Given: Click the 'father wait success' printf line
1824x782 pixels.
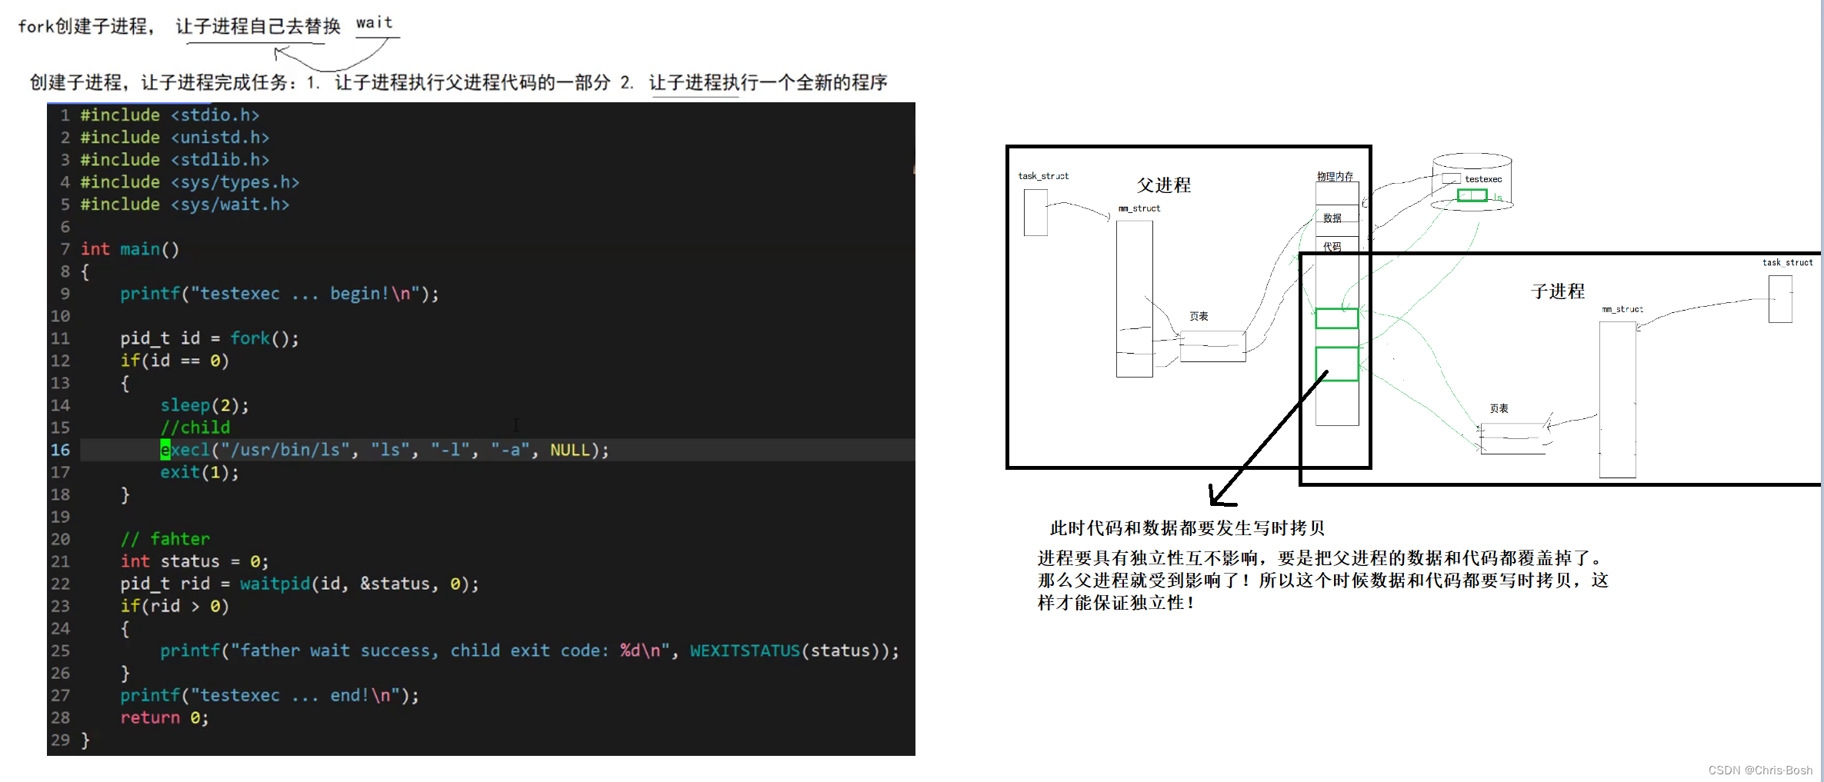Looking at the screenshot, I should tap(529, 650).
